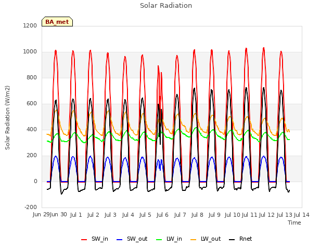This screenshot has width=333, height=249.
Task: Toggle the Rnet legend entry
Action: [x=240, y=239]
